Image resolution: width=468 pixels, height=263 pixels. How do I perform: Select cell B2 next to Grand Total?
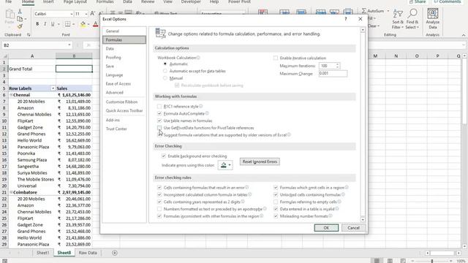point(74,69)
